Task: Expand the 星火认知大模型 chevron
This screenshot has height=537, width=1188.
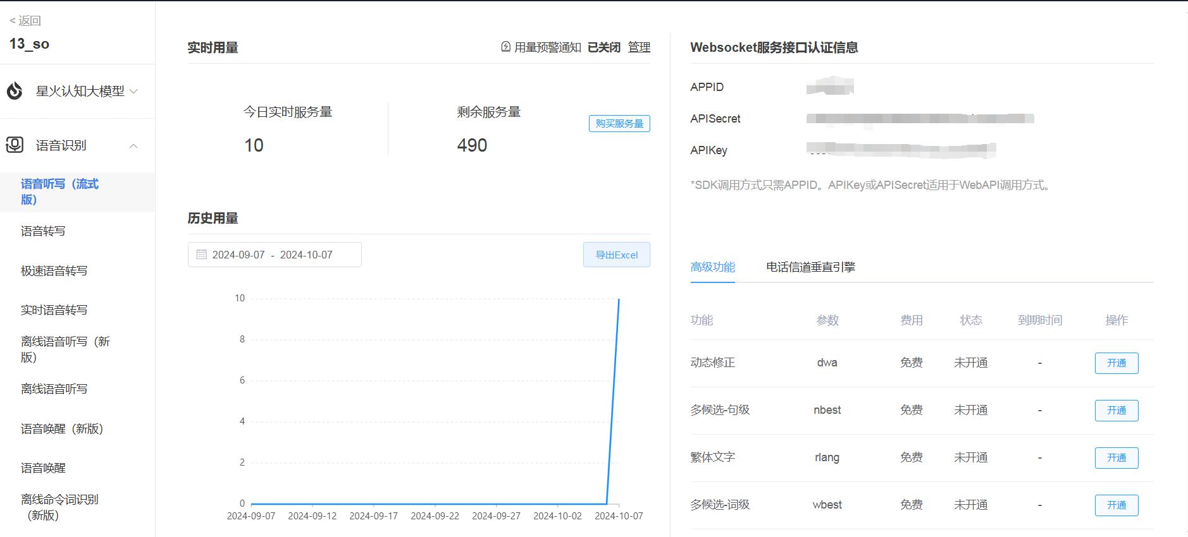Action: (x=133, y=91)
